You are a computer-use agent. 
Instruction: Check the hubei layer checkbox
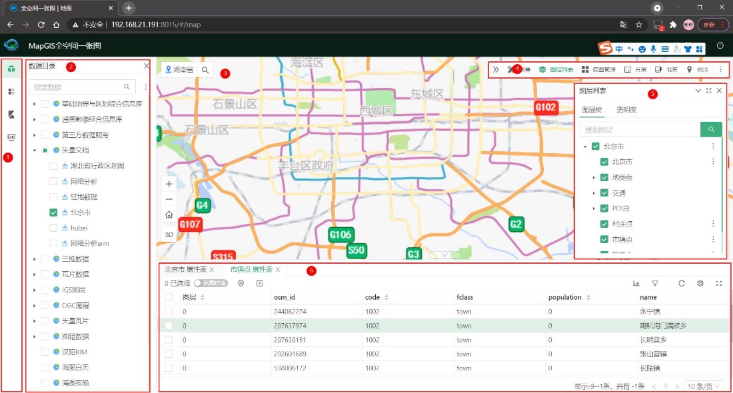coord(53,228)
